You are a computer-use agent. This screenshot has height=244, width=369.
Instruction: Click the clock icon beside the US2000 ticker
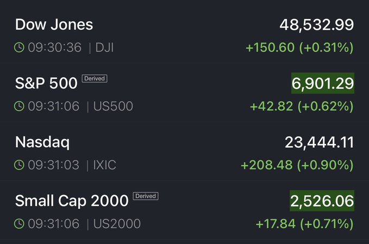point(19,224)
